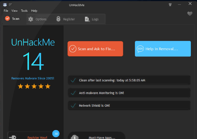Click the heart favorite icon
The width and height of the screenshot is (197, 139).
[190, 14]
